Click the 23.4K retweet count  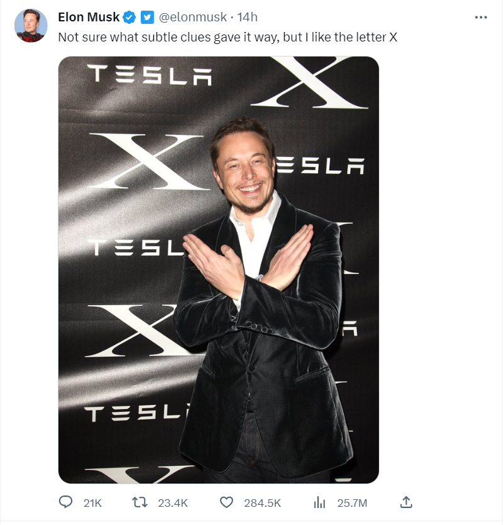tap(172, 503)
